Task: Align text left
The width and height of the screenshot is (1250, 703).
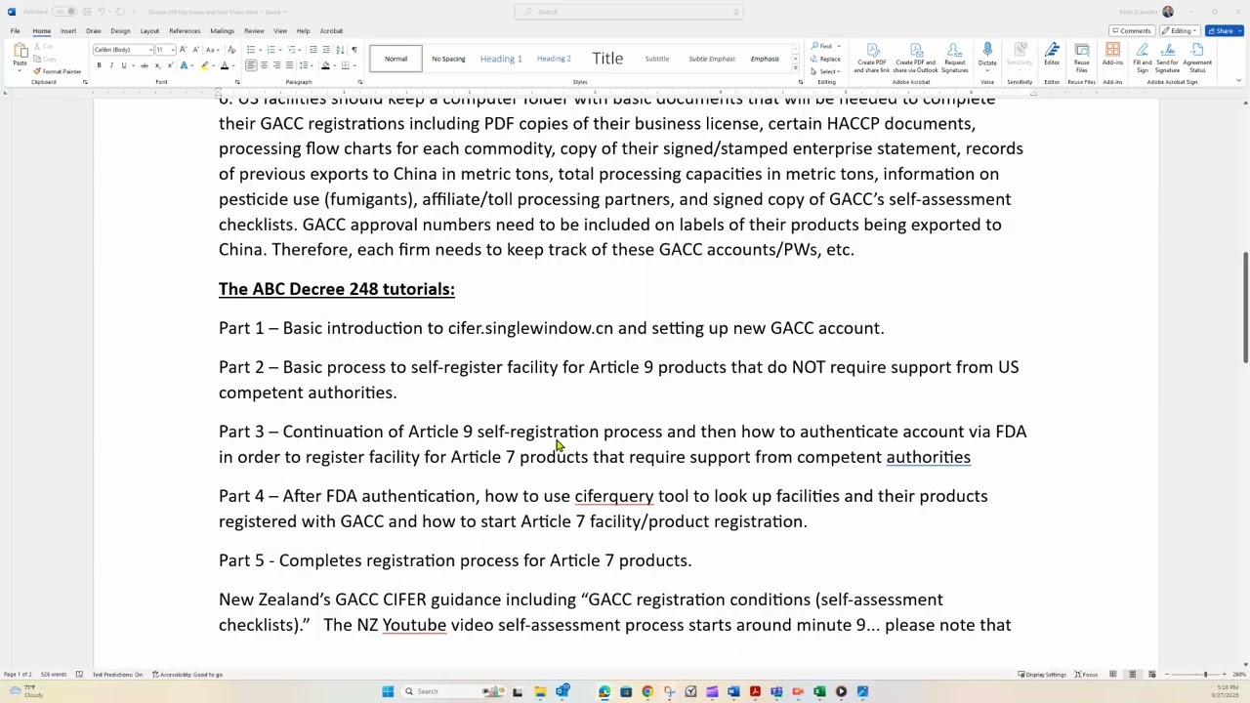Action: tap(251, 65)
